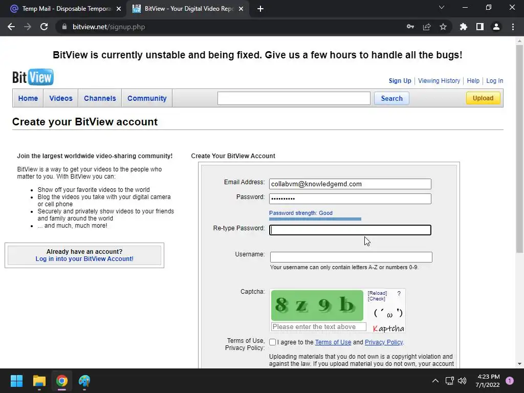Open the Windows Start menu
The image size is (524, 393).
pyautogui.click(x=16, y=381)
